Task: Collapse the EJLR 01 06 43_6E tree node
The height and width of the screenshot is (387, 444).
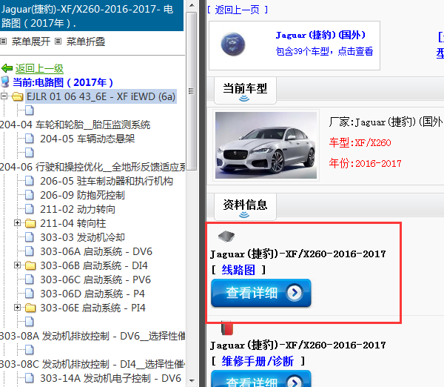Action: point(4,96)
